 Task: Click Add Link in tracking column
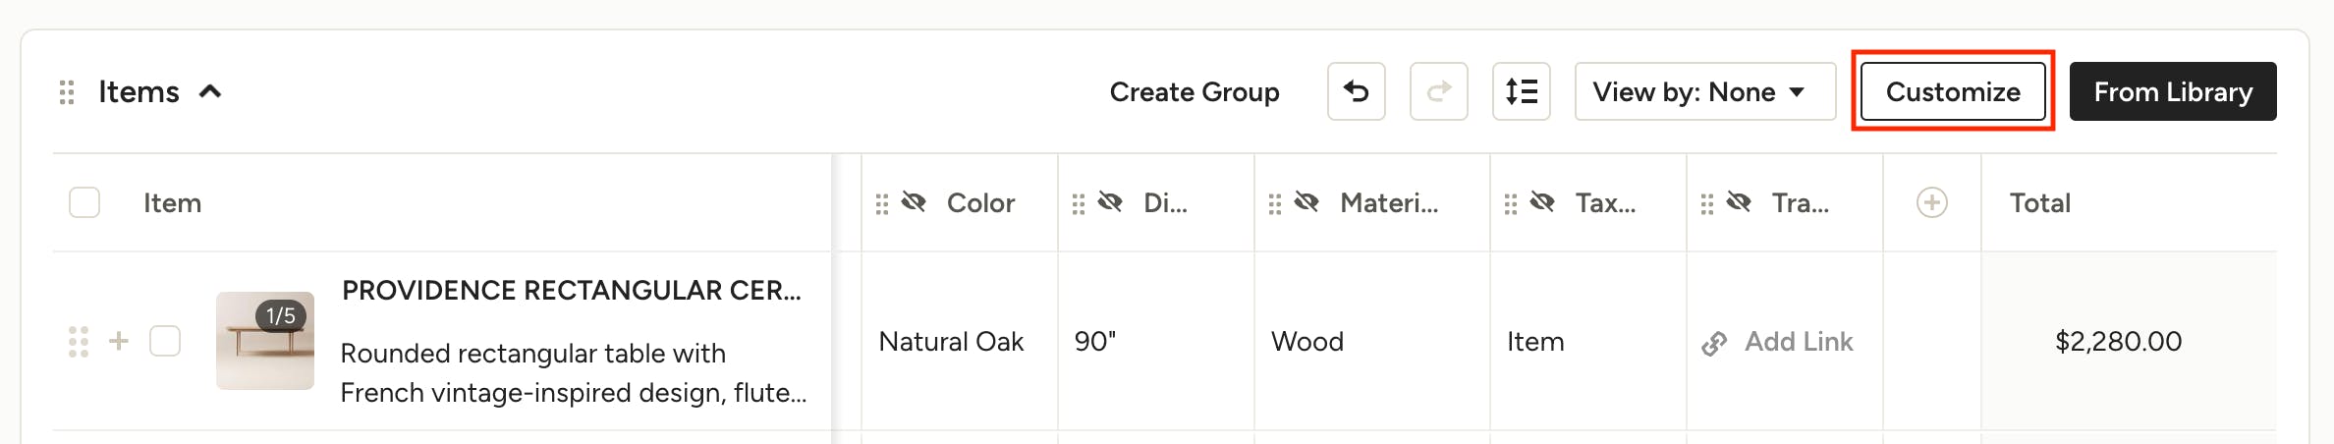click(x=1798, y=342)
